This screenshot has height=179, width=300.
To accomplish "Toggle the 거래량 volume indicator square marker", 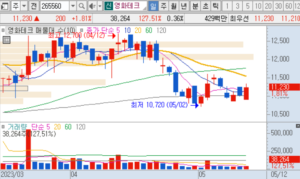I will 3,127.
